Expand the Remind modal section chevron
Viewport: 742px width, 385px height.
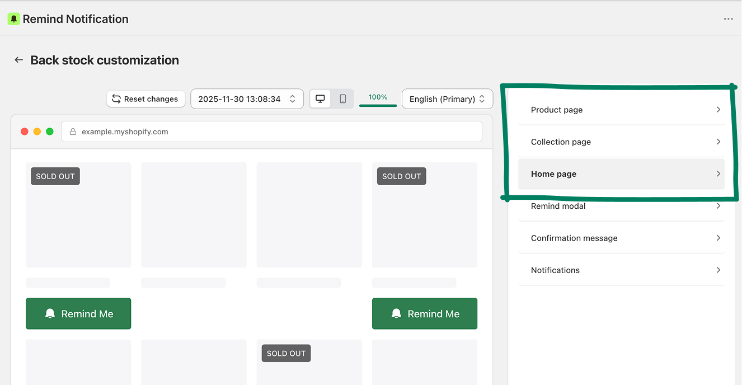click(x=718, y=206)
